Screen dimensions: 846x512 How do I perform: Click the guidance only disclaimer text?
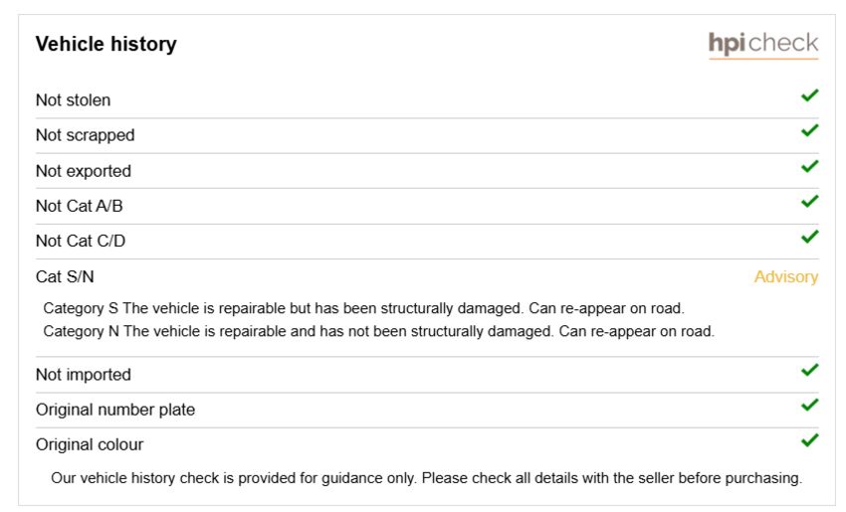click(x=427, y=478)
